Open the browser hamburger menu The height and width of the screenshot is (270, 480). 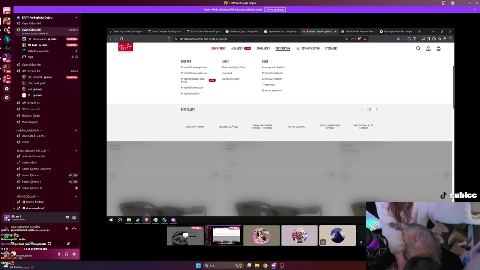[x=450, y=39]
